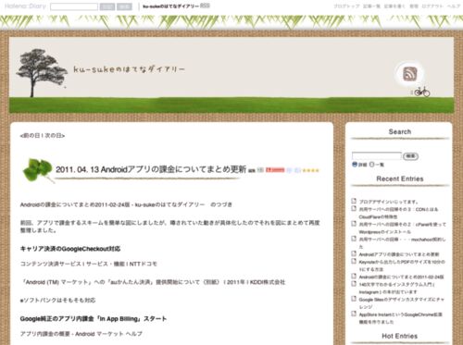Click first gray button beside top search field
The image size is (463, 345).
point(107,6)
